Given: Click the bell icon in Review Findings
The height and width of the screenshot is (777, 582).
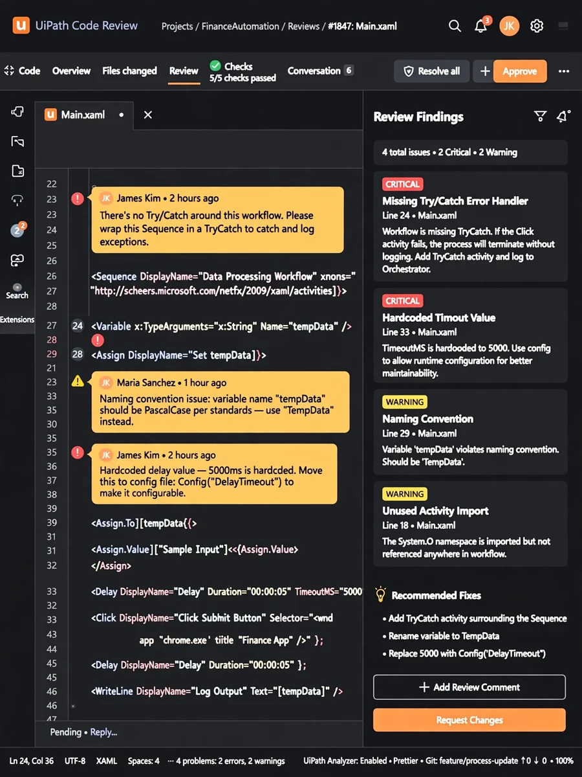Looking at the screenshot, I should click(564, 117).
